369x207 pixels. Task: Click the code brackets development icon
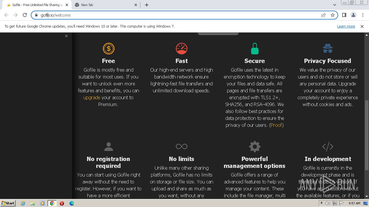(327, 147)
